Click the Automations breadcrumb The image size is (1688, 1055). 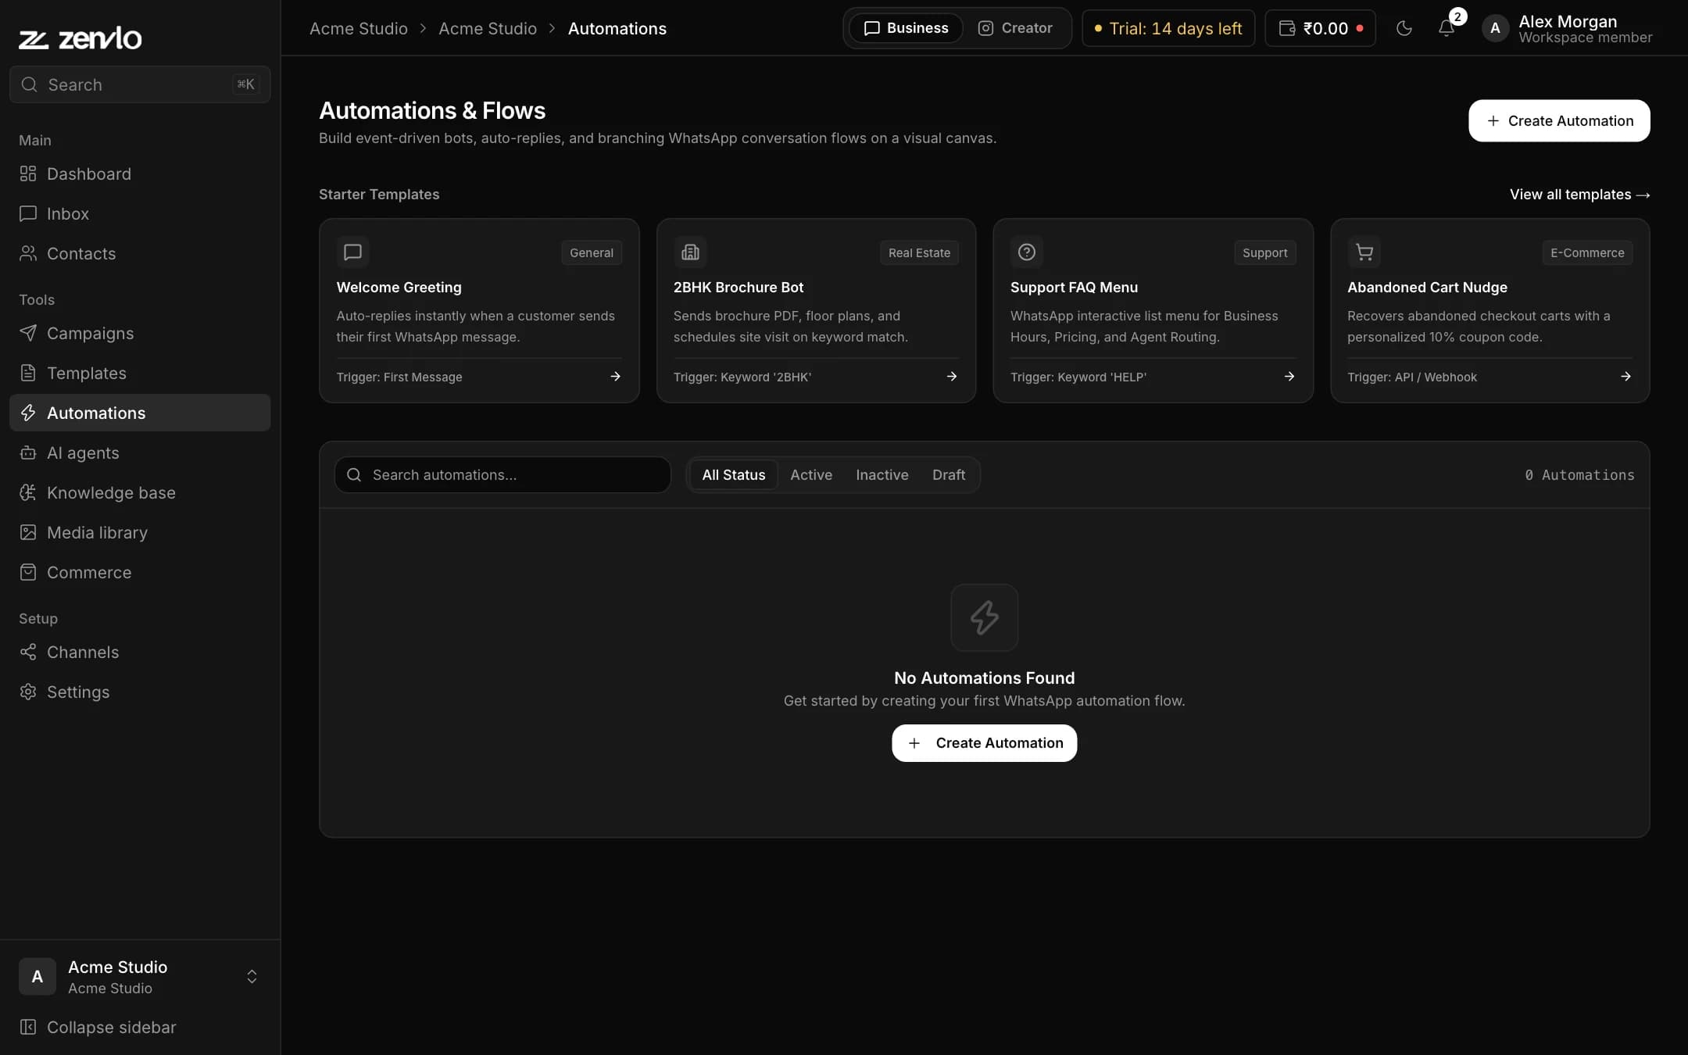point(617,28)
